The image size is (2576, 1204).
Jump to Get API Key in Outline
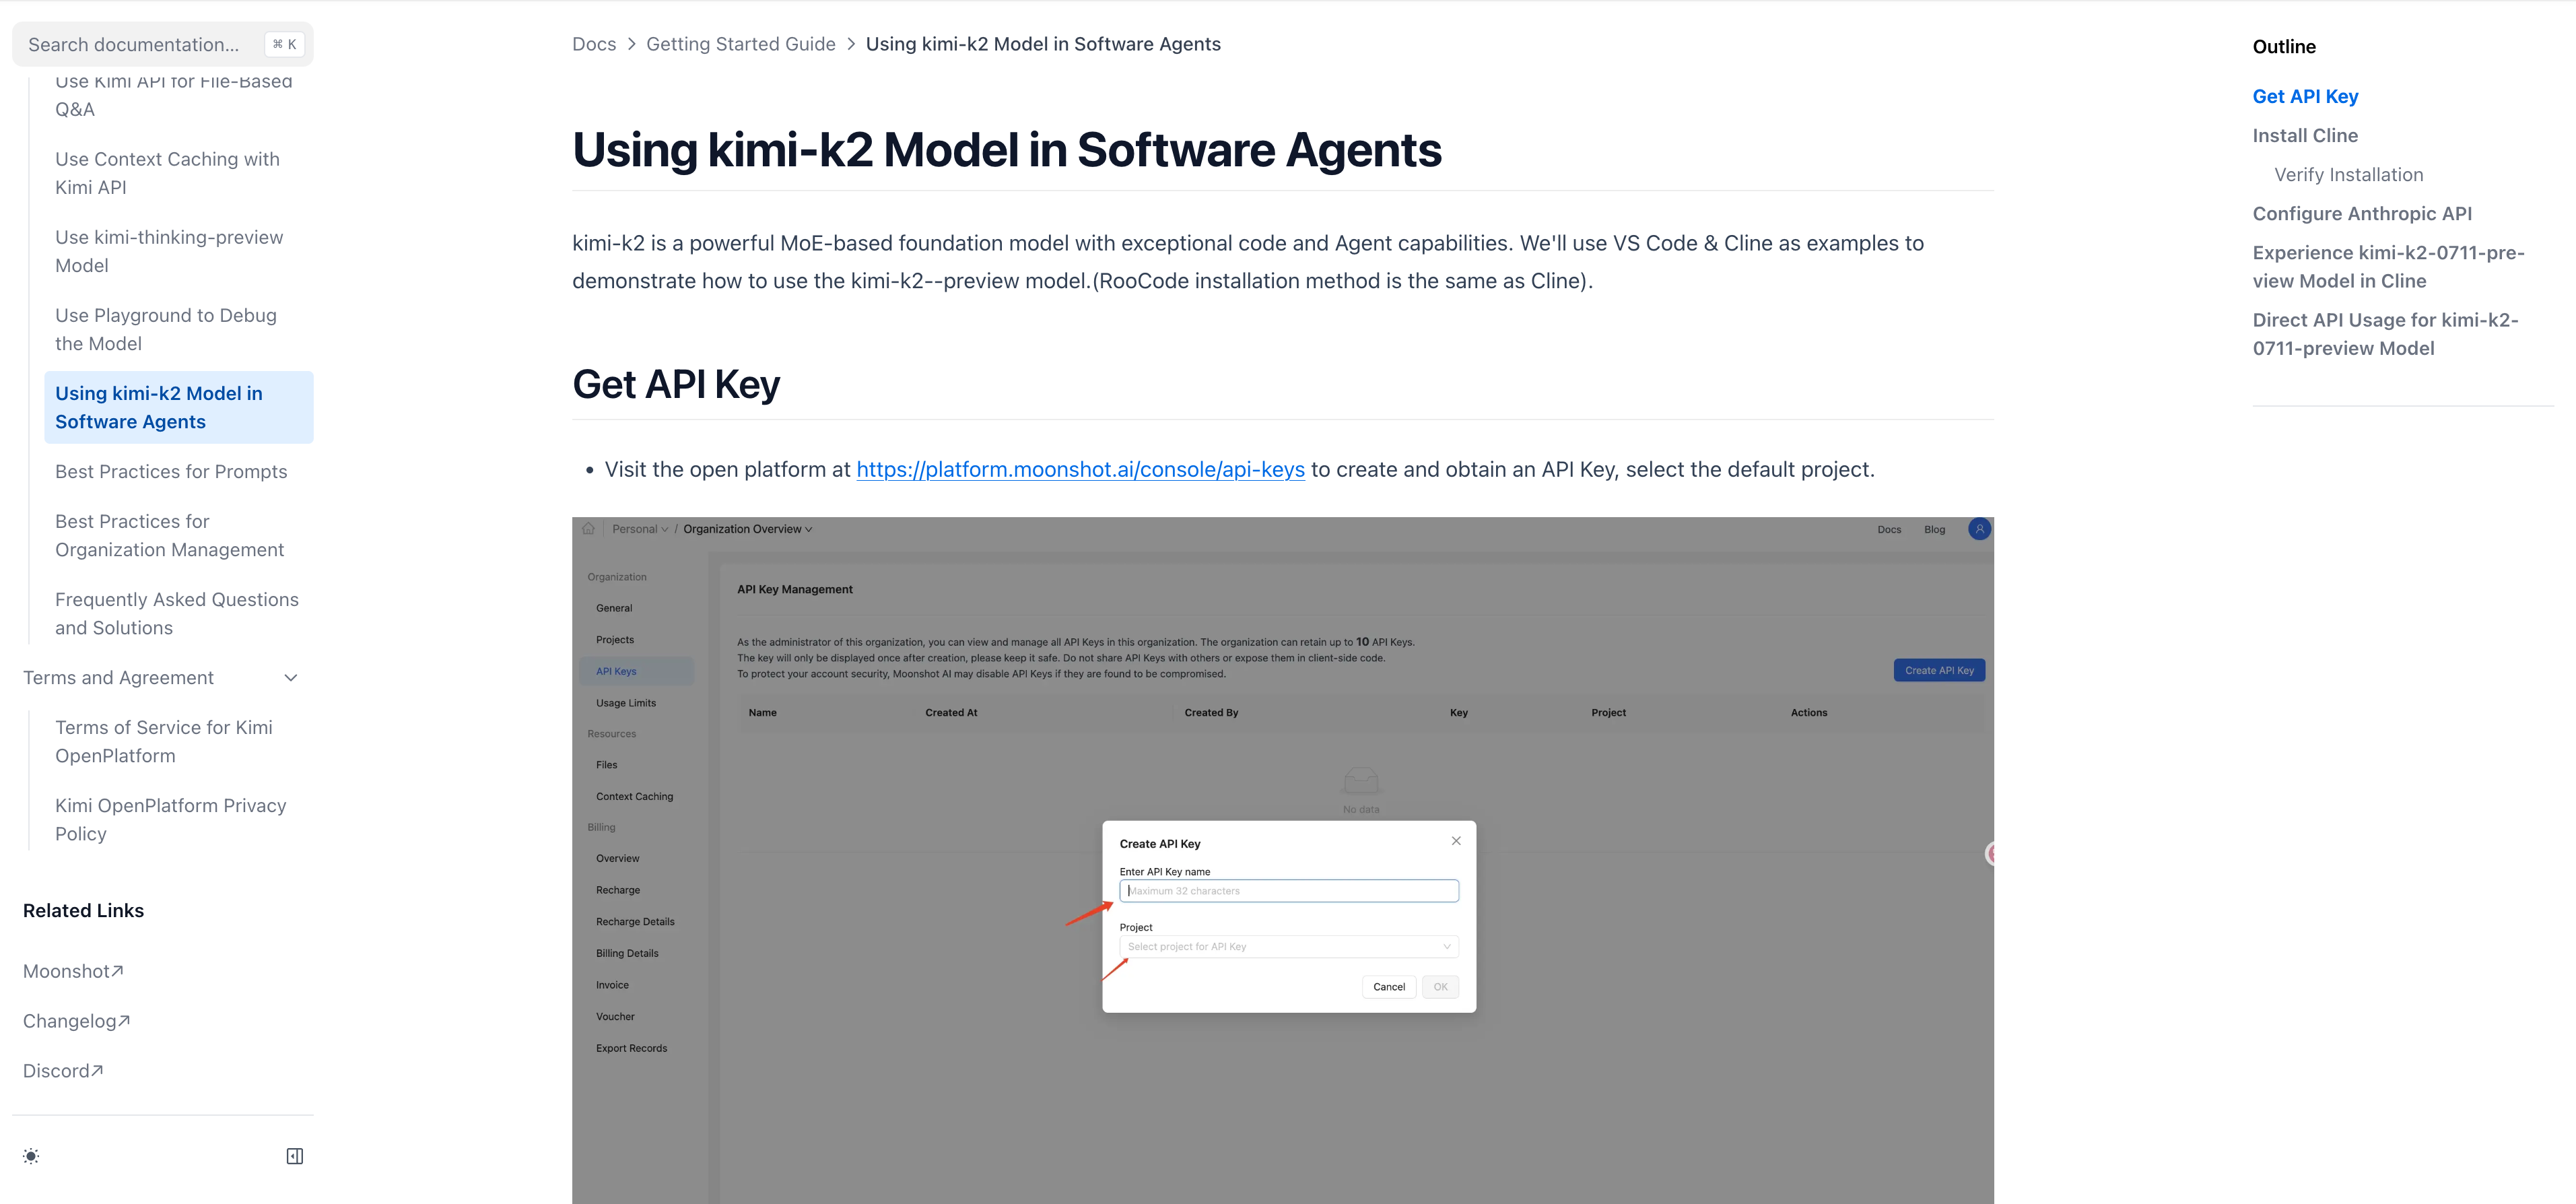point(2305,96)
